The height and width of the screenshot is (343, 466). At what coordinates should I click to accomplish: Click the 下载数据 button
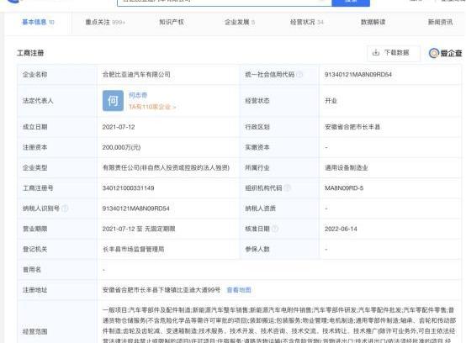coord(394,53)
